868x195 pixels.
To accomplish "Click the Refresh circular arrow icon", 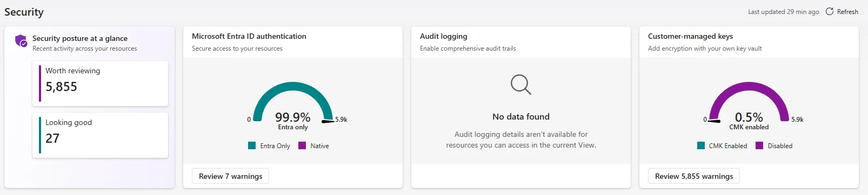I will 829,11.
